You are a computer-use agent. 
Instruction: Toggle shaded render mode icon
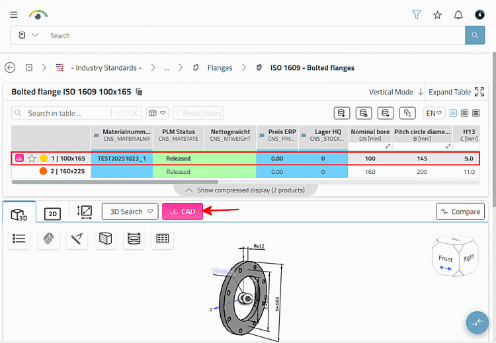click(x=48, y=239)
